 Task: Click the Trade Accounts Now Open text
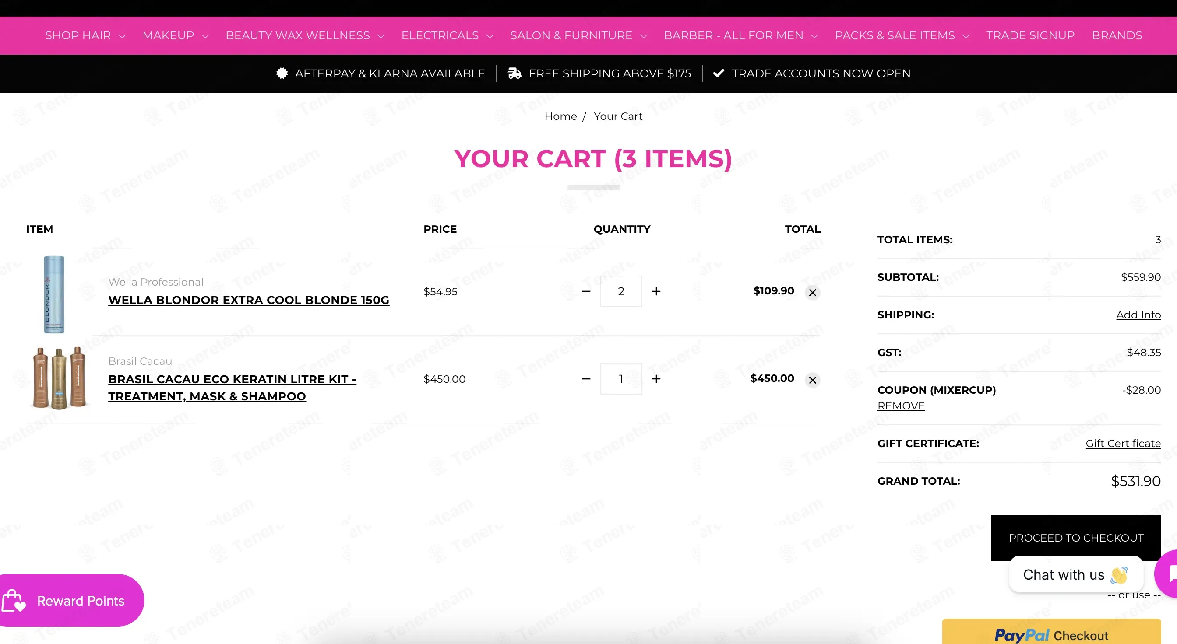[821, 73]
